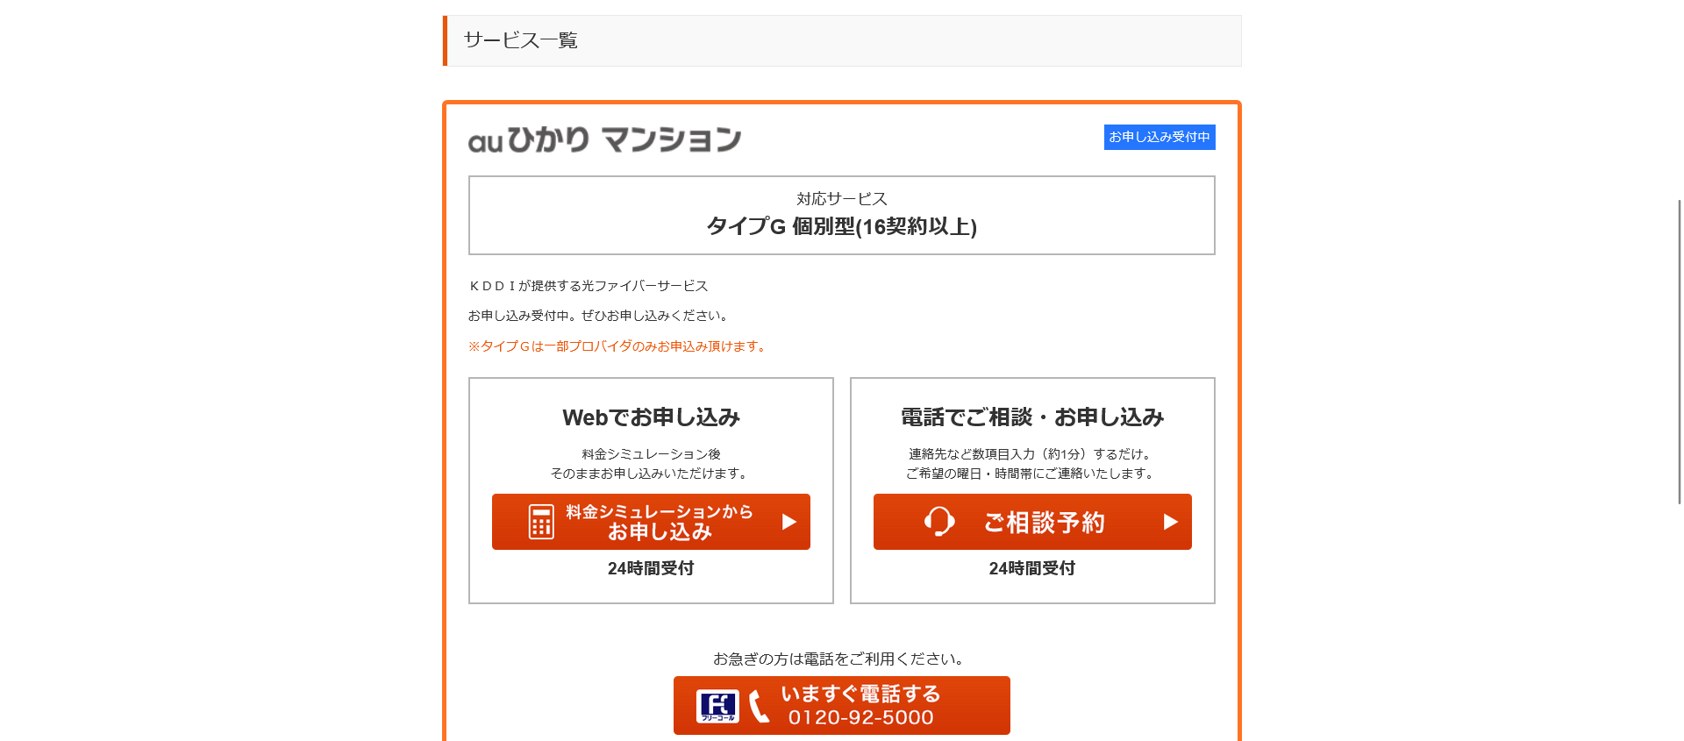Click the お申し込み受付中 badge
1684x741 pixels.
point(1160,137)
